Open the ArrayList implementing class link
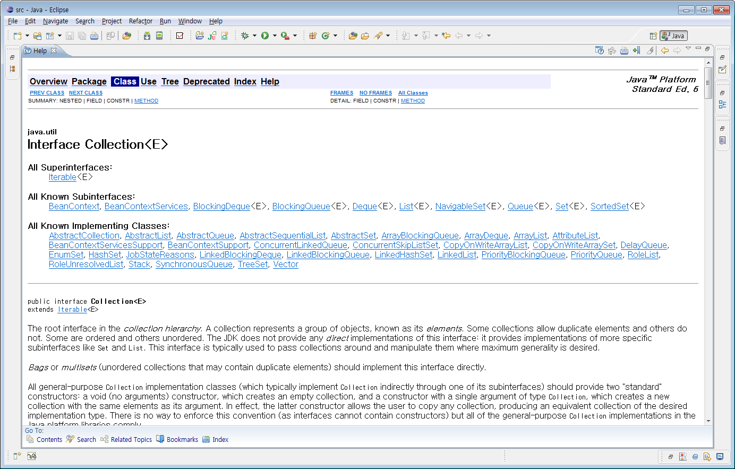 pos(530,235)
